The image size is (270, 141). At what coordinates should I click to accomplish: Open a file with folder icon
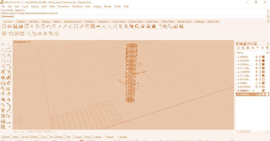pos(10,26)
